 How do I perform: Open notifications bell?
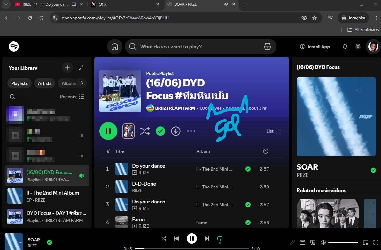345,47
